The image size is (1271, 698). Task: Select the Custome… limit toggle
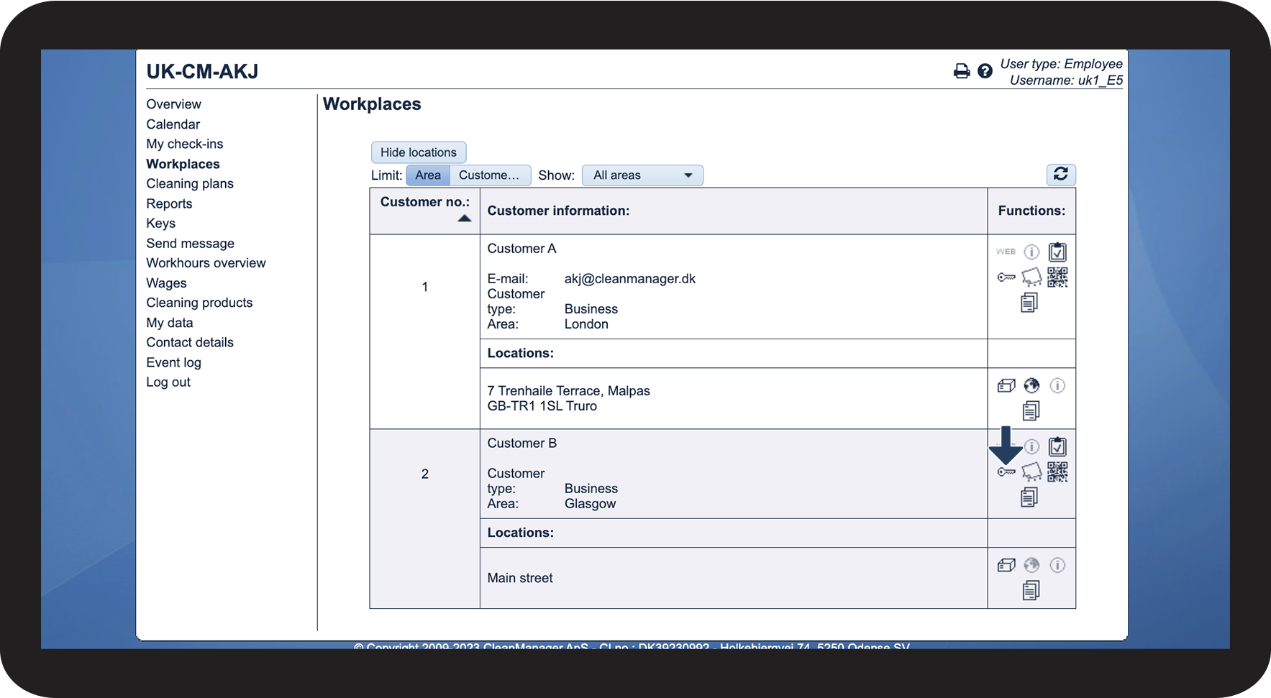[490, 175]
